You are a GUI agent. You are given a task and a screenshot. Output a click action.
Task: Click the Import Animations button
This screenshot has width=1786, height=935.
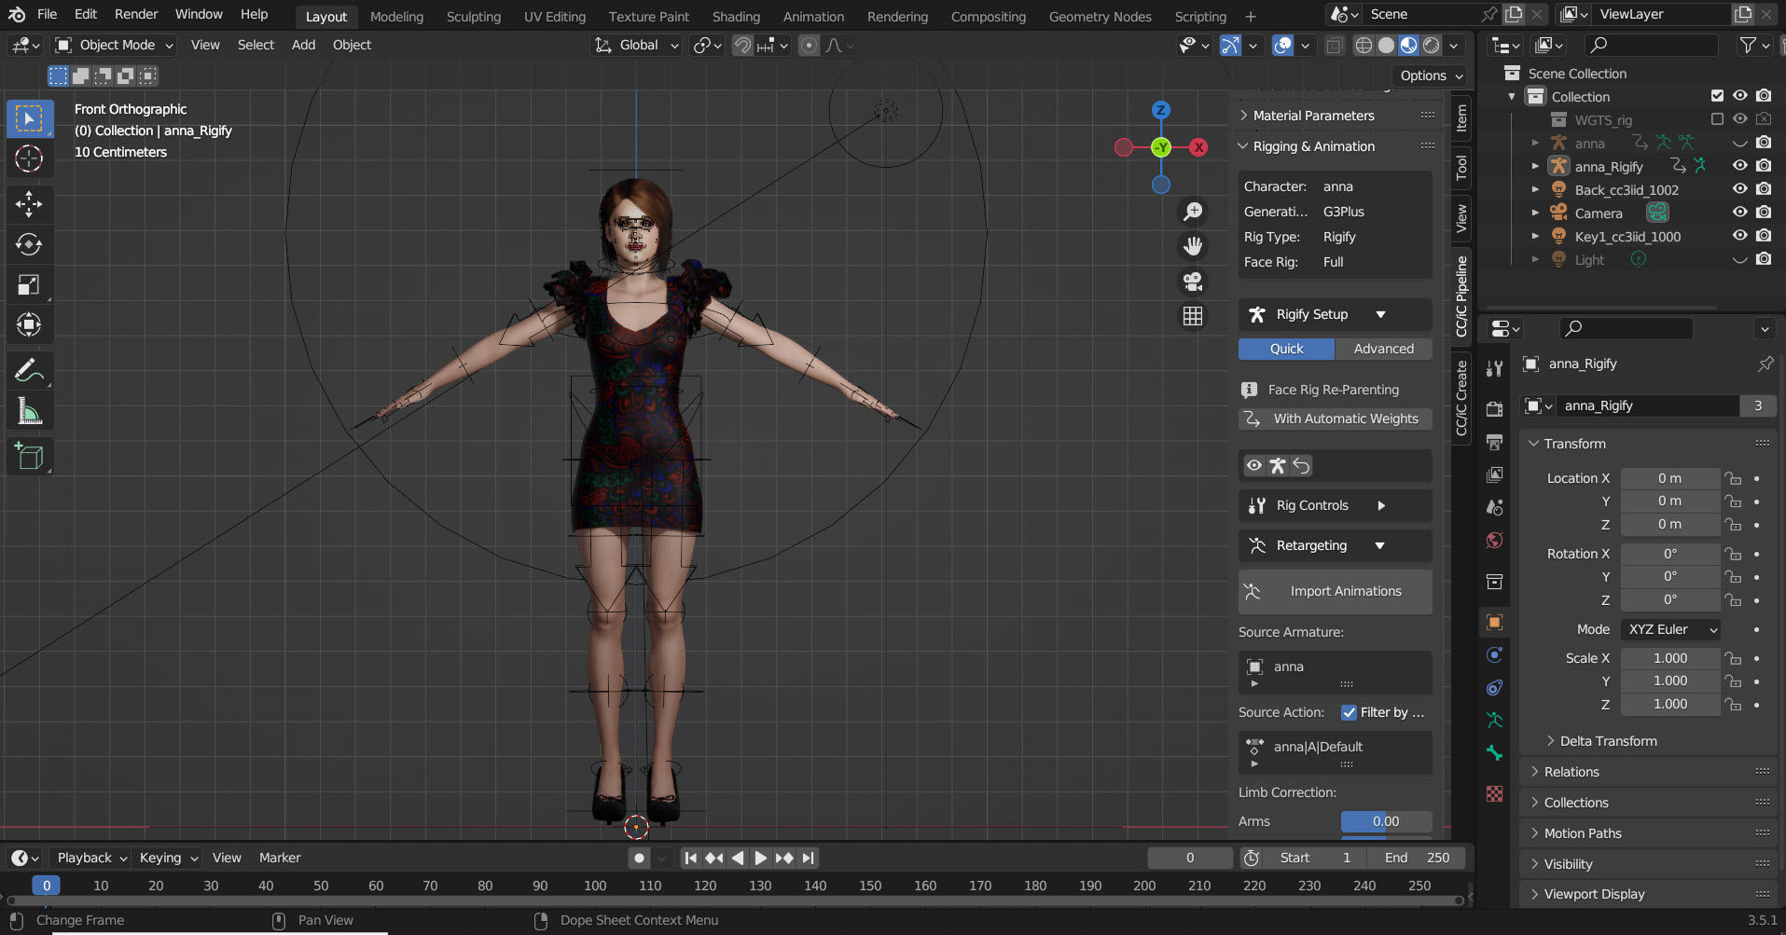point(1335,591)
